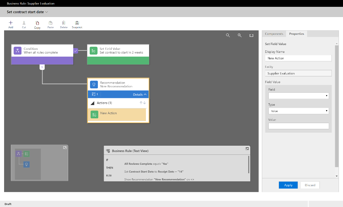The image size is (343, 207).
Task: Expand the Set contract start date title dropdown
Action: (47, 12)
